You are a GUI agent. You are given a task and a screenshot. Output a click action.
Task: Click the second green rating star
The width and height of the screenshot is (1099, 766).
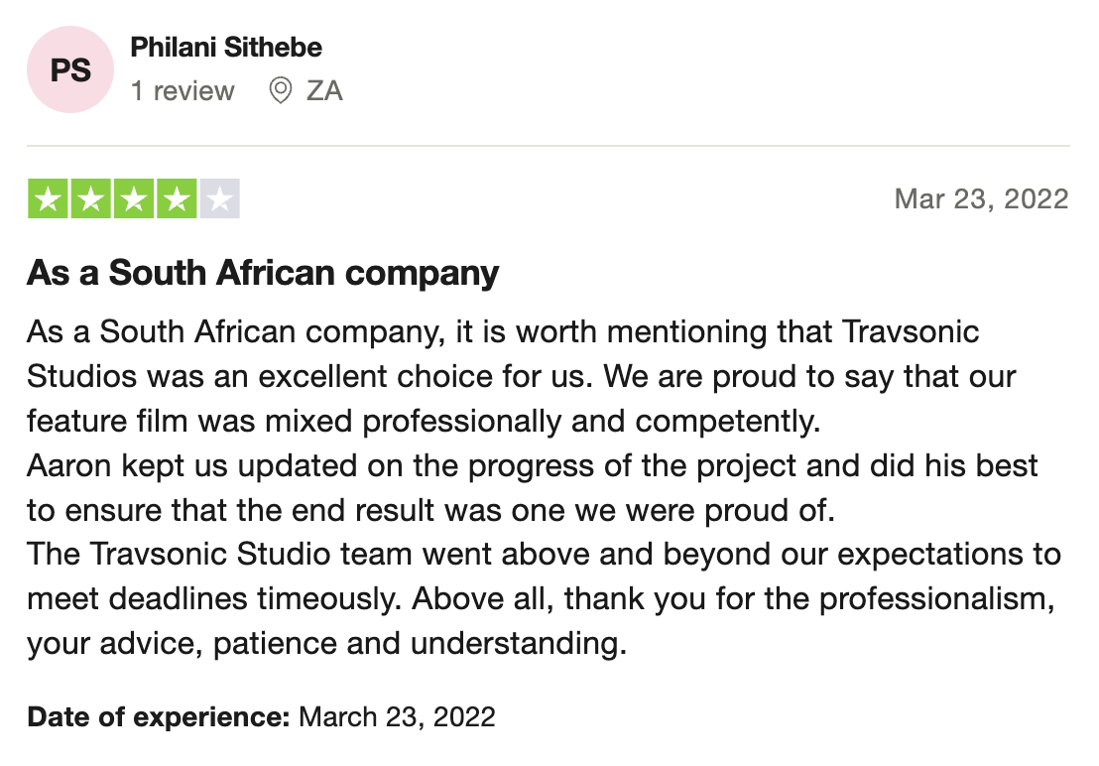point(91,199)
